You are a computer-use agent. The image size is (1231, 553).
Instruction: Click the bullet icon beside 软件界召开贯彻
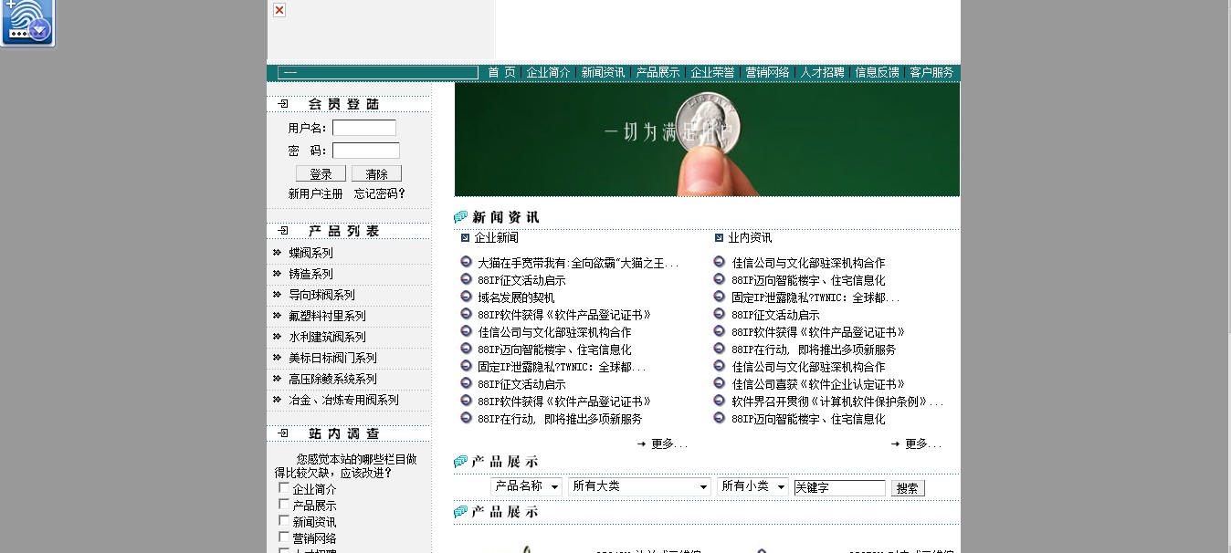click(x=721, y=401)
